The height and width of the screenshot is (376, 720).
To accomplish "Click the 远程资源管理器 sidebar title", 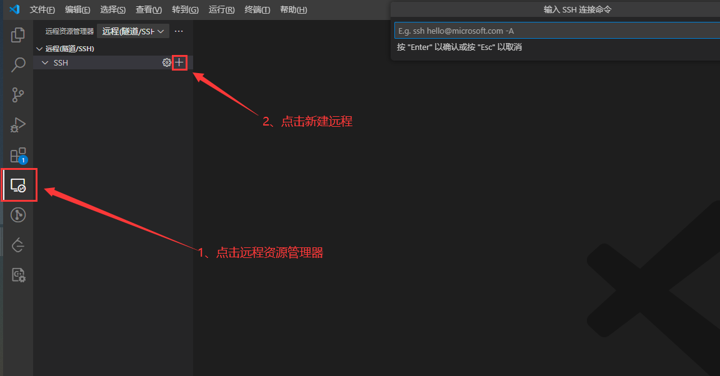I will pyautogui.click(x=69, y=31).
